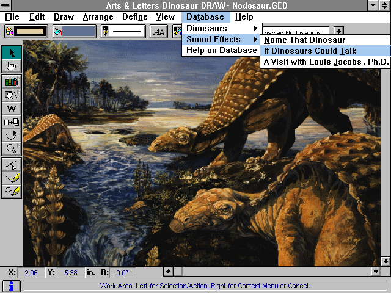Click the tan color swatch
391x293 pixels.
coord(30,31)
